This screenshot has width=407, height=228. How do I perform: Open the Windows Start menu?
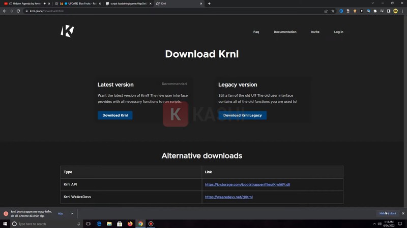pyautogui.click(x=5, y=223)
